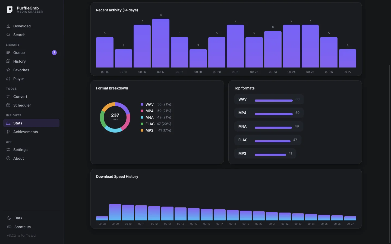Open the Player section

click(x=31, y=79)
